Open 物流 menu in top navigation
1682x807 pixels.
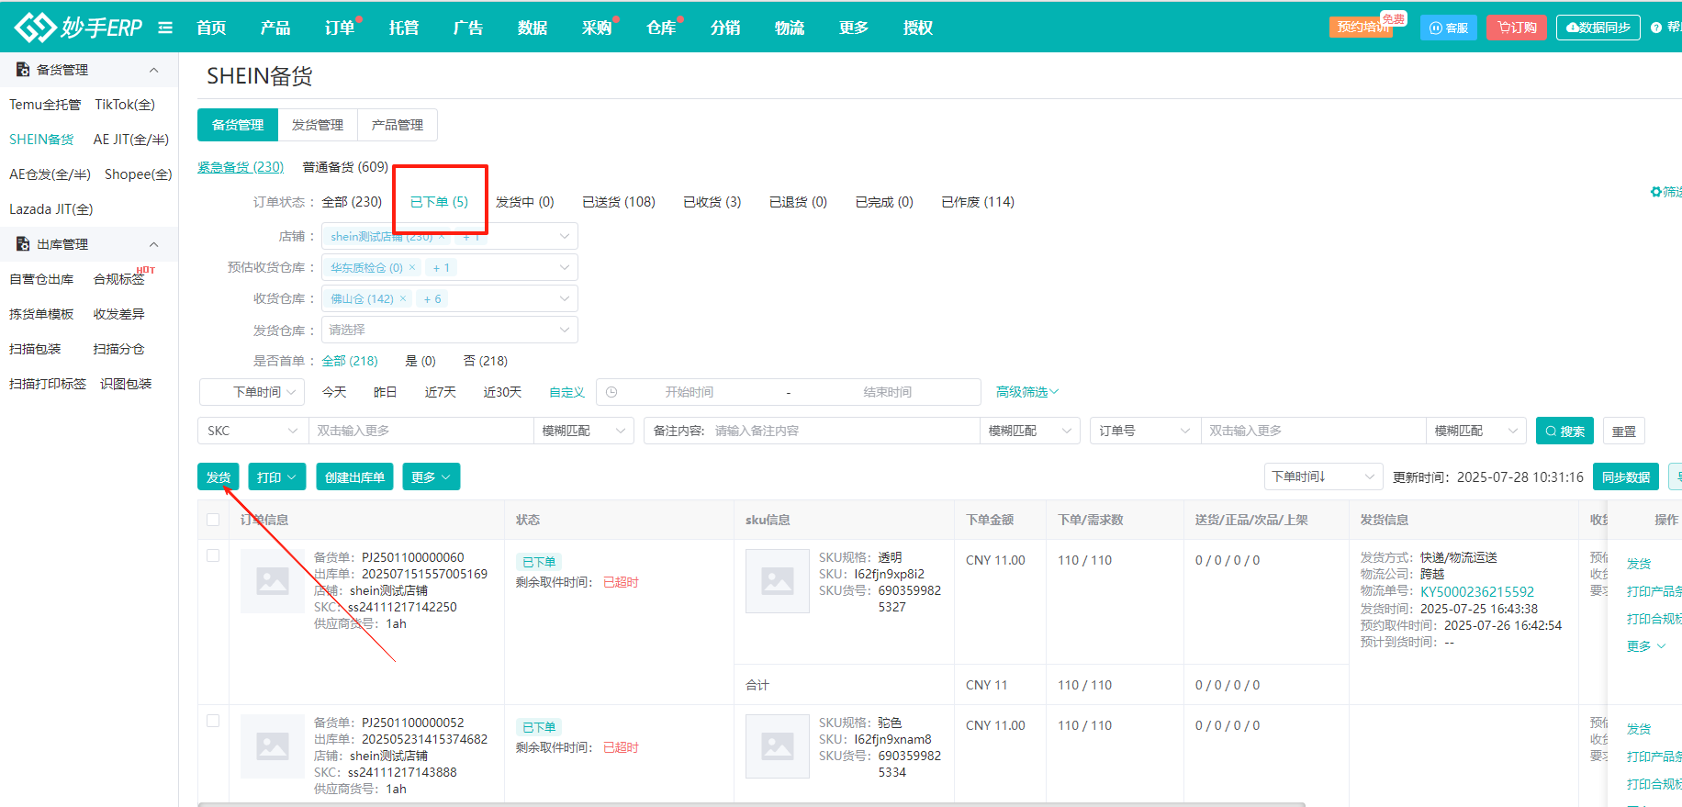click(790, 28)
